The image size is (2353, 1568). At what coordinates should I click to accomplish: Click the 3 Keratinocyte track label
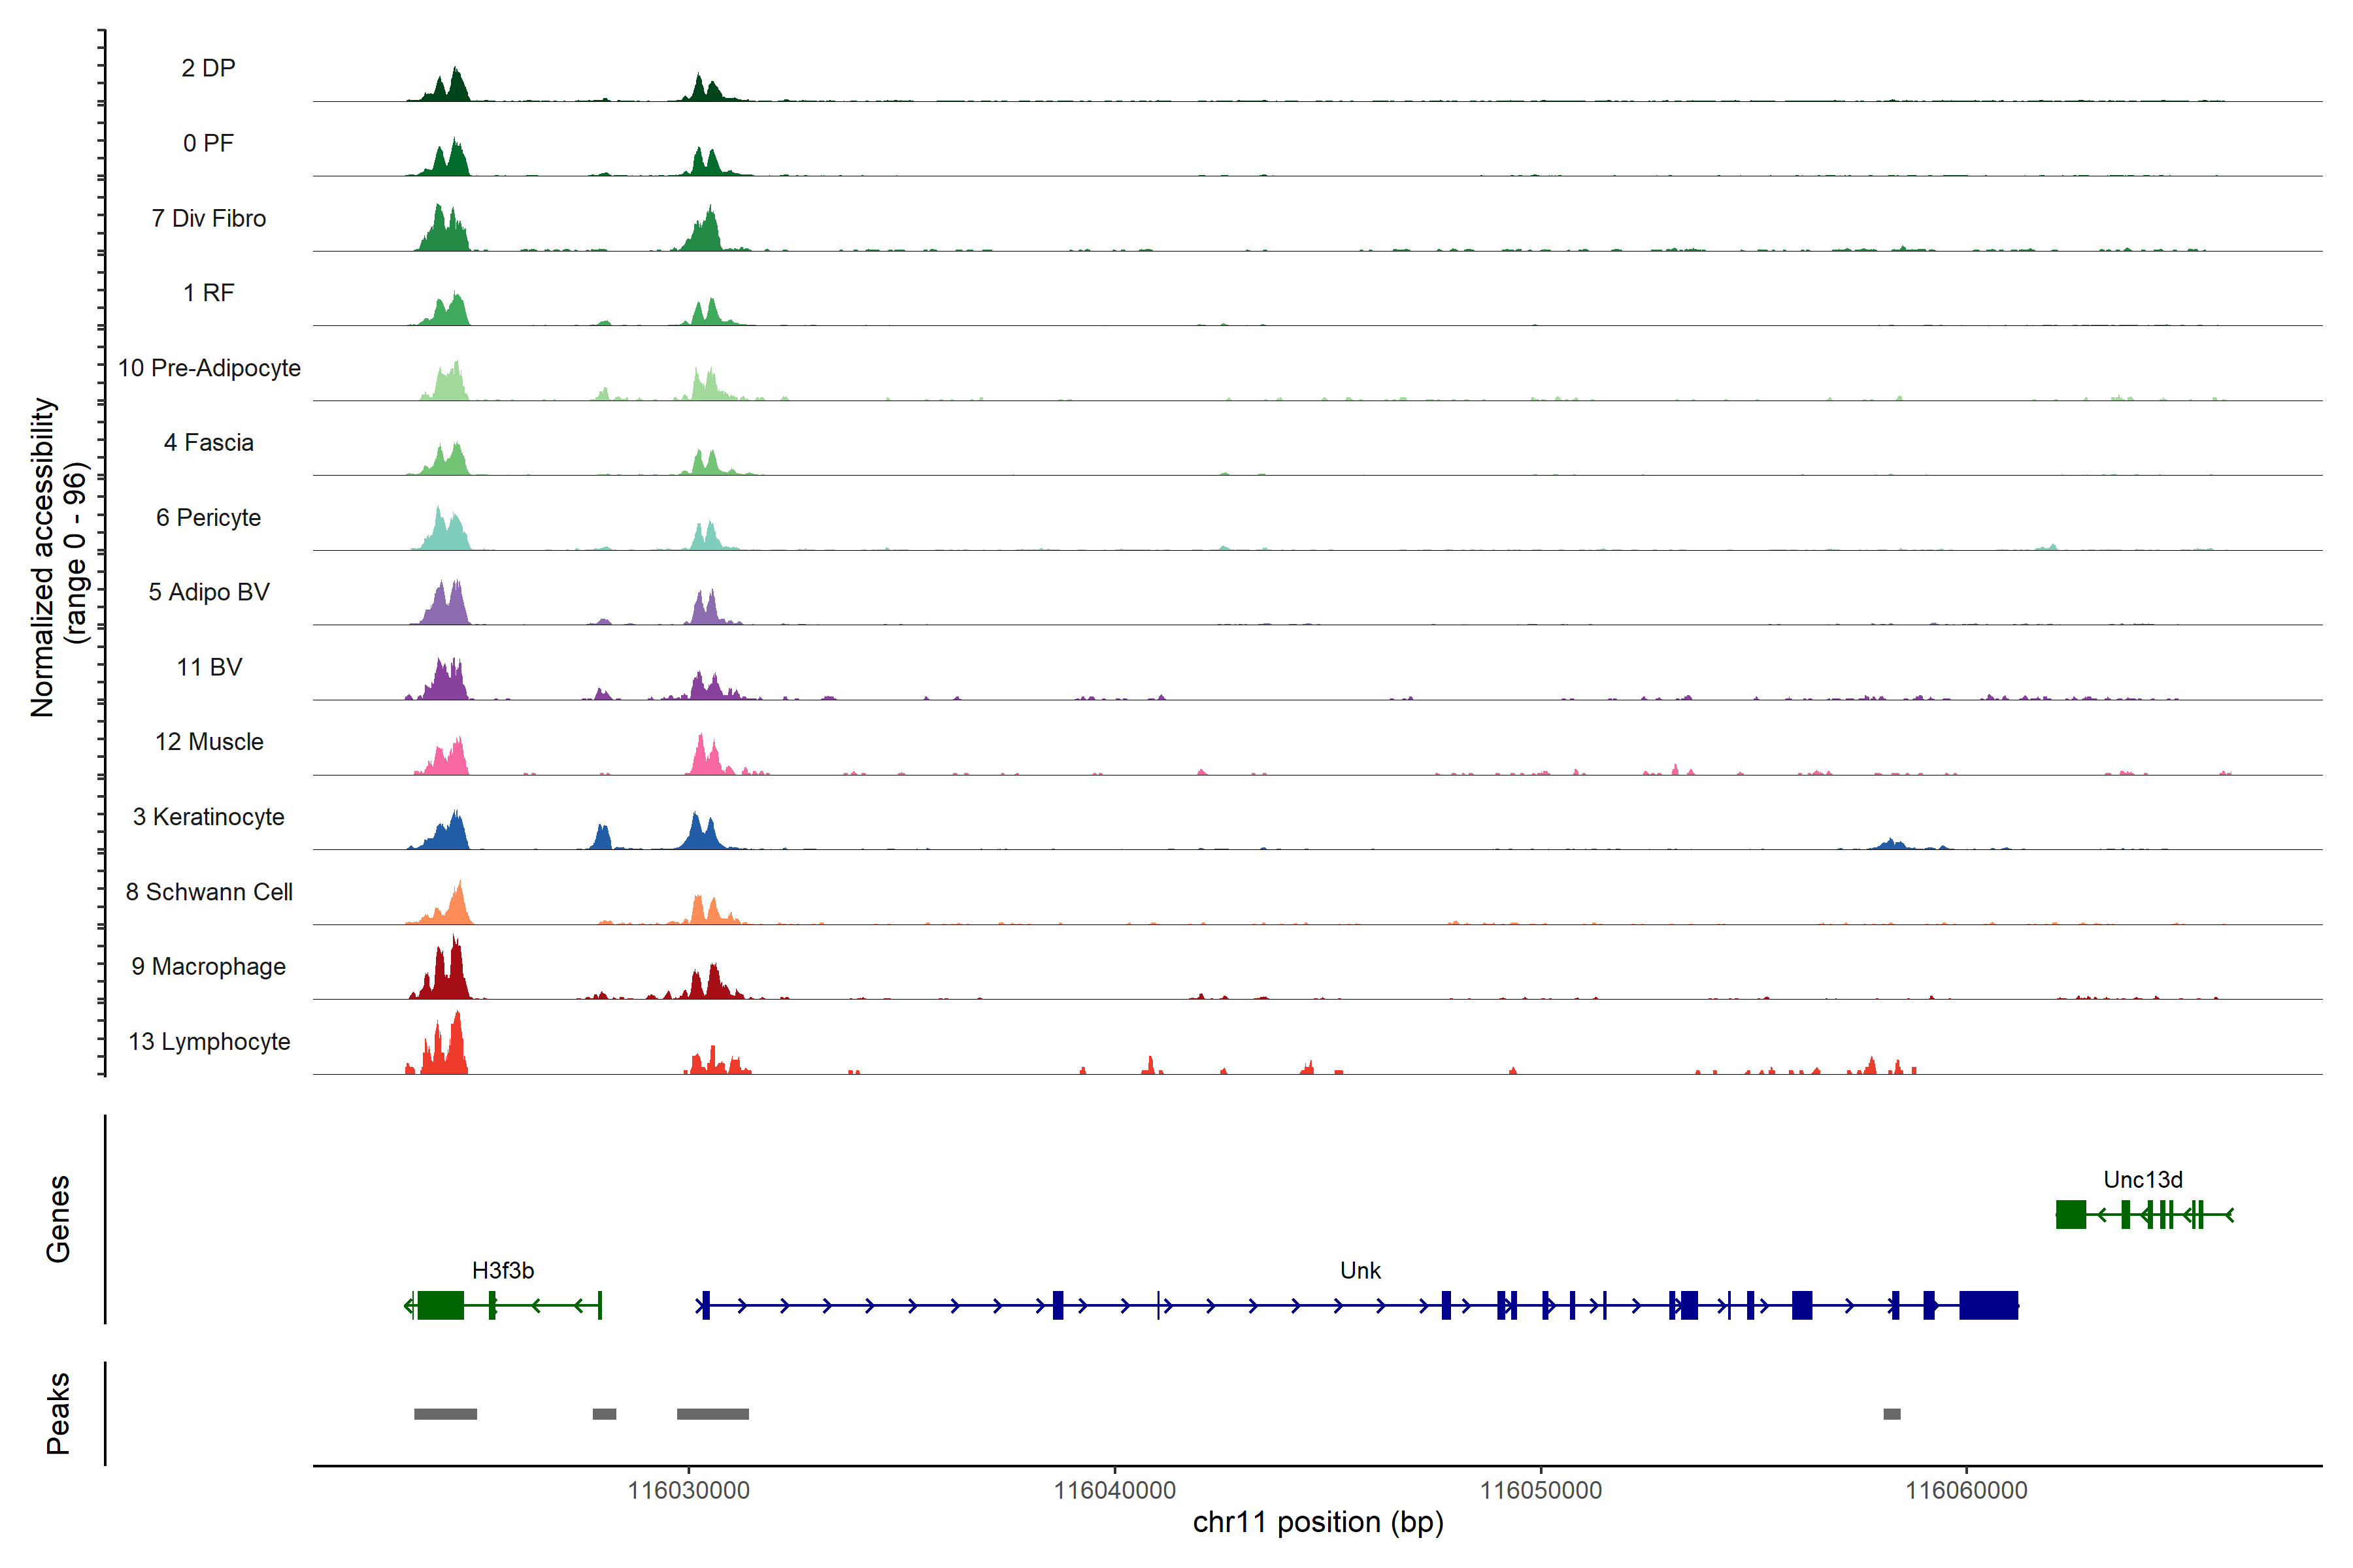click(x=208, y=817)
